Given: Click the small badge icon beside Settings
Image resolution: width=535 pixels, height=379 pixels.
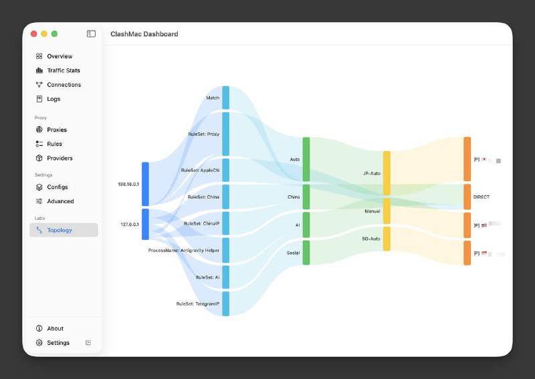Looking at the screenshot, I should coord(88,342).
